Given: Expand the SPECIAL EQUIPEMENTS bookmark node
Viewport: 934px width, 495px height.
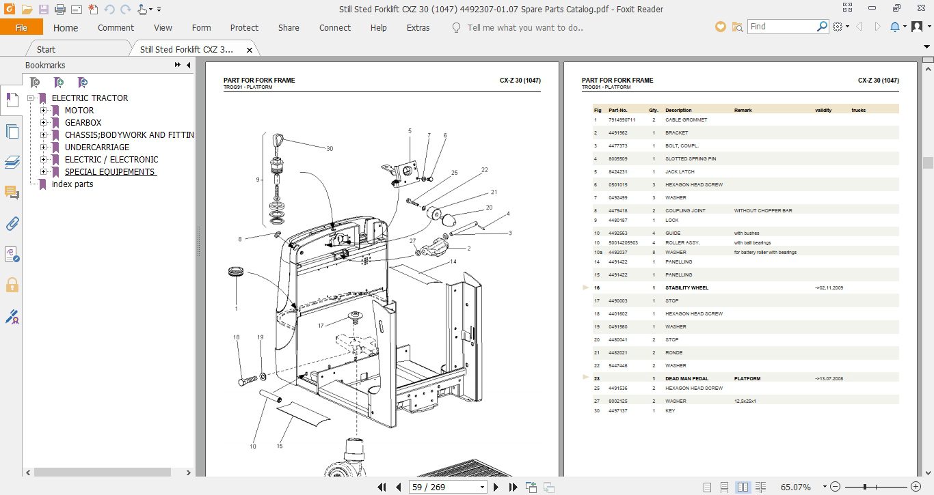Looking at the screenshot, I should (44, 172).
